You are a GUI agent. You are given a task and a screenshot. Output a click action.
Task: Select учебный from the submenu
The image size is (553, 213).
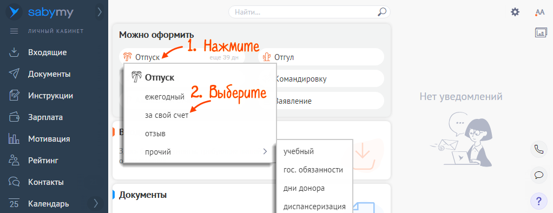tap(299, 151)
